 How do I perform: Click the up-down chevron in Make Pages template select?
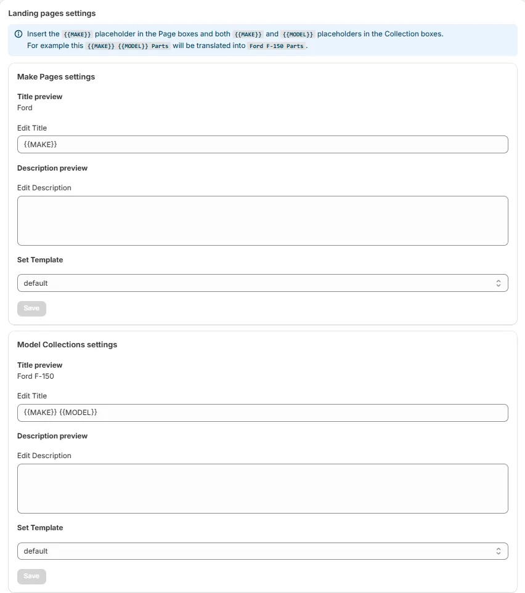[x=499, y=283]
